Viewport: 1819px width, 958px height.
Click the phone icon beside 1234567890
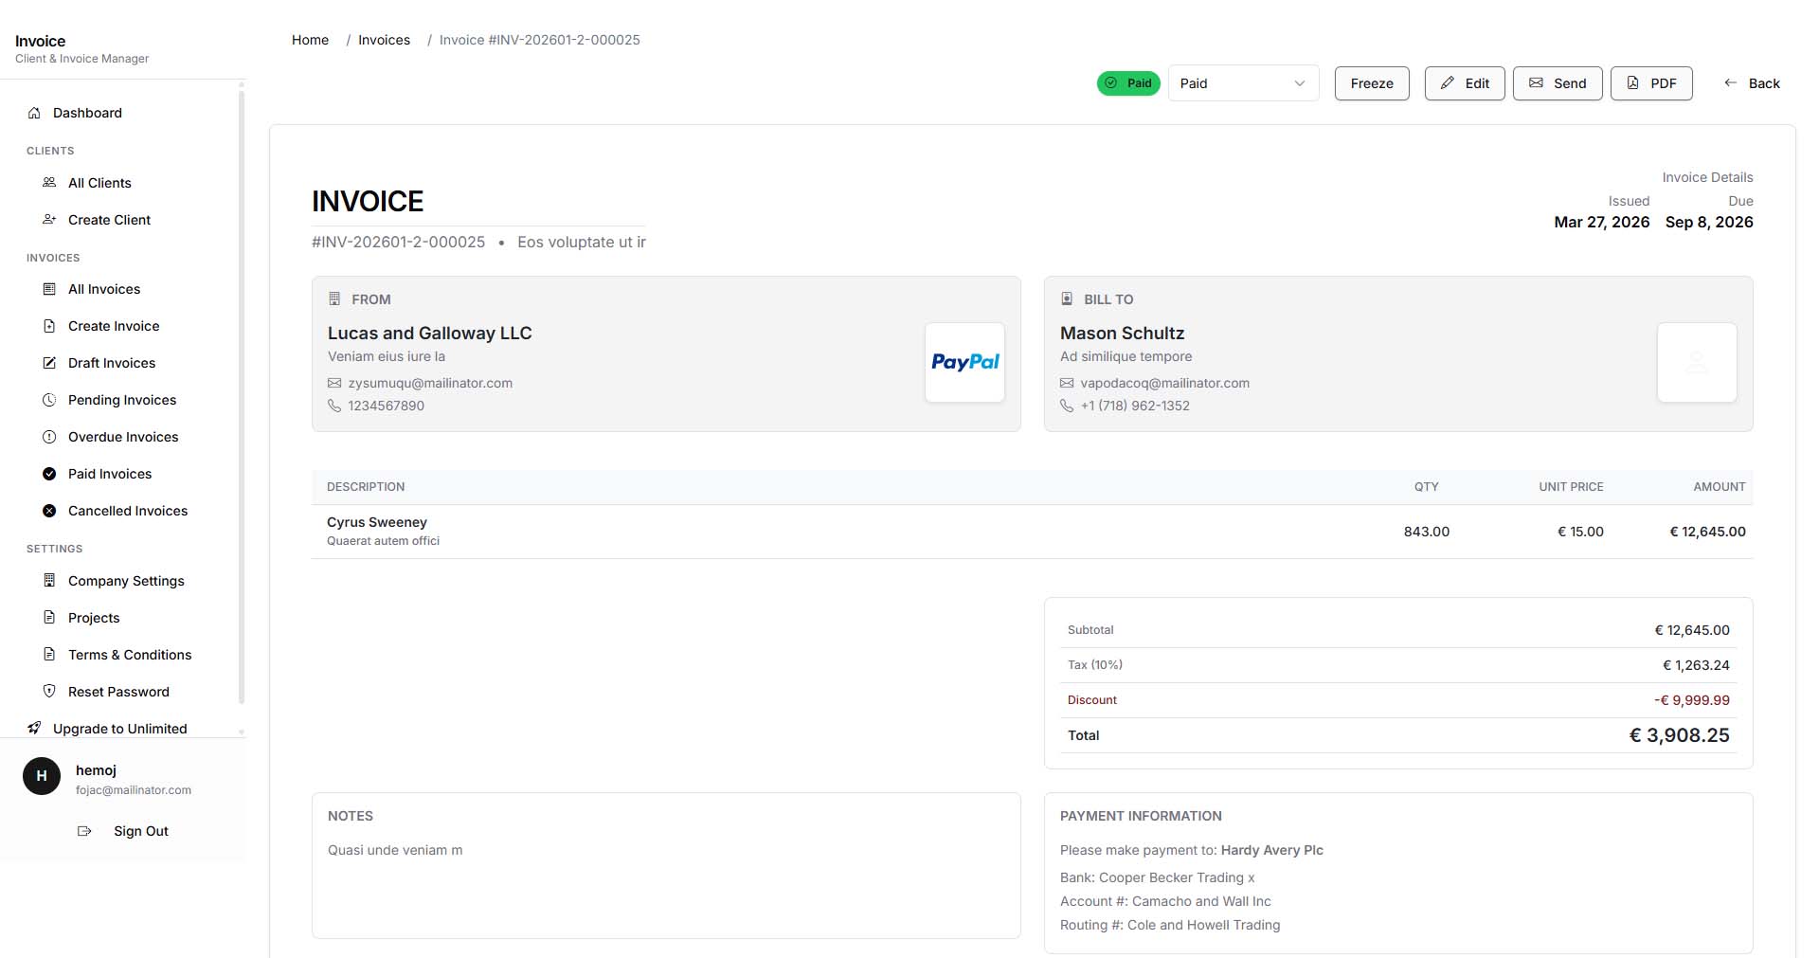coord(334,406)
